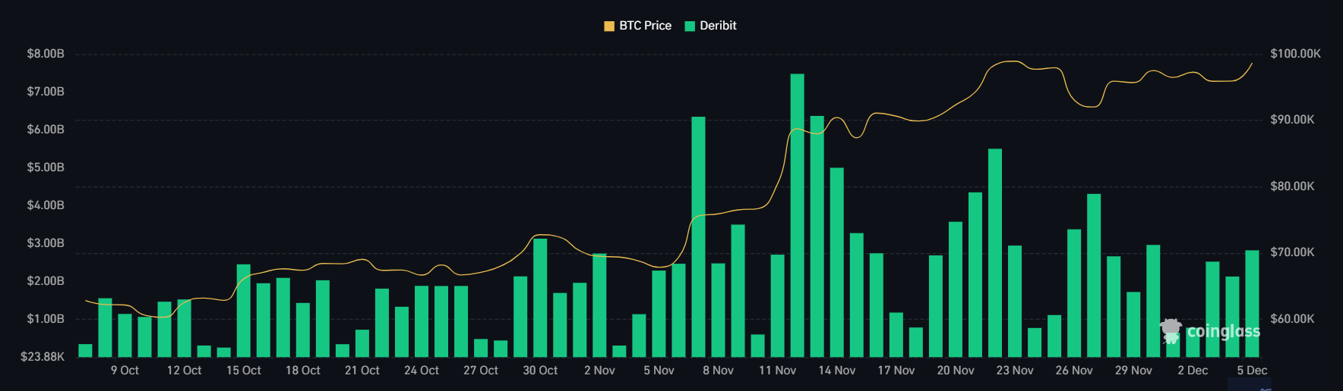Click the $8.00B axis label

(46, 54)
